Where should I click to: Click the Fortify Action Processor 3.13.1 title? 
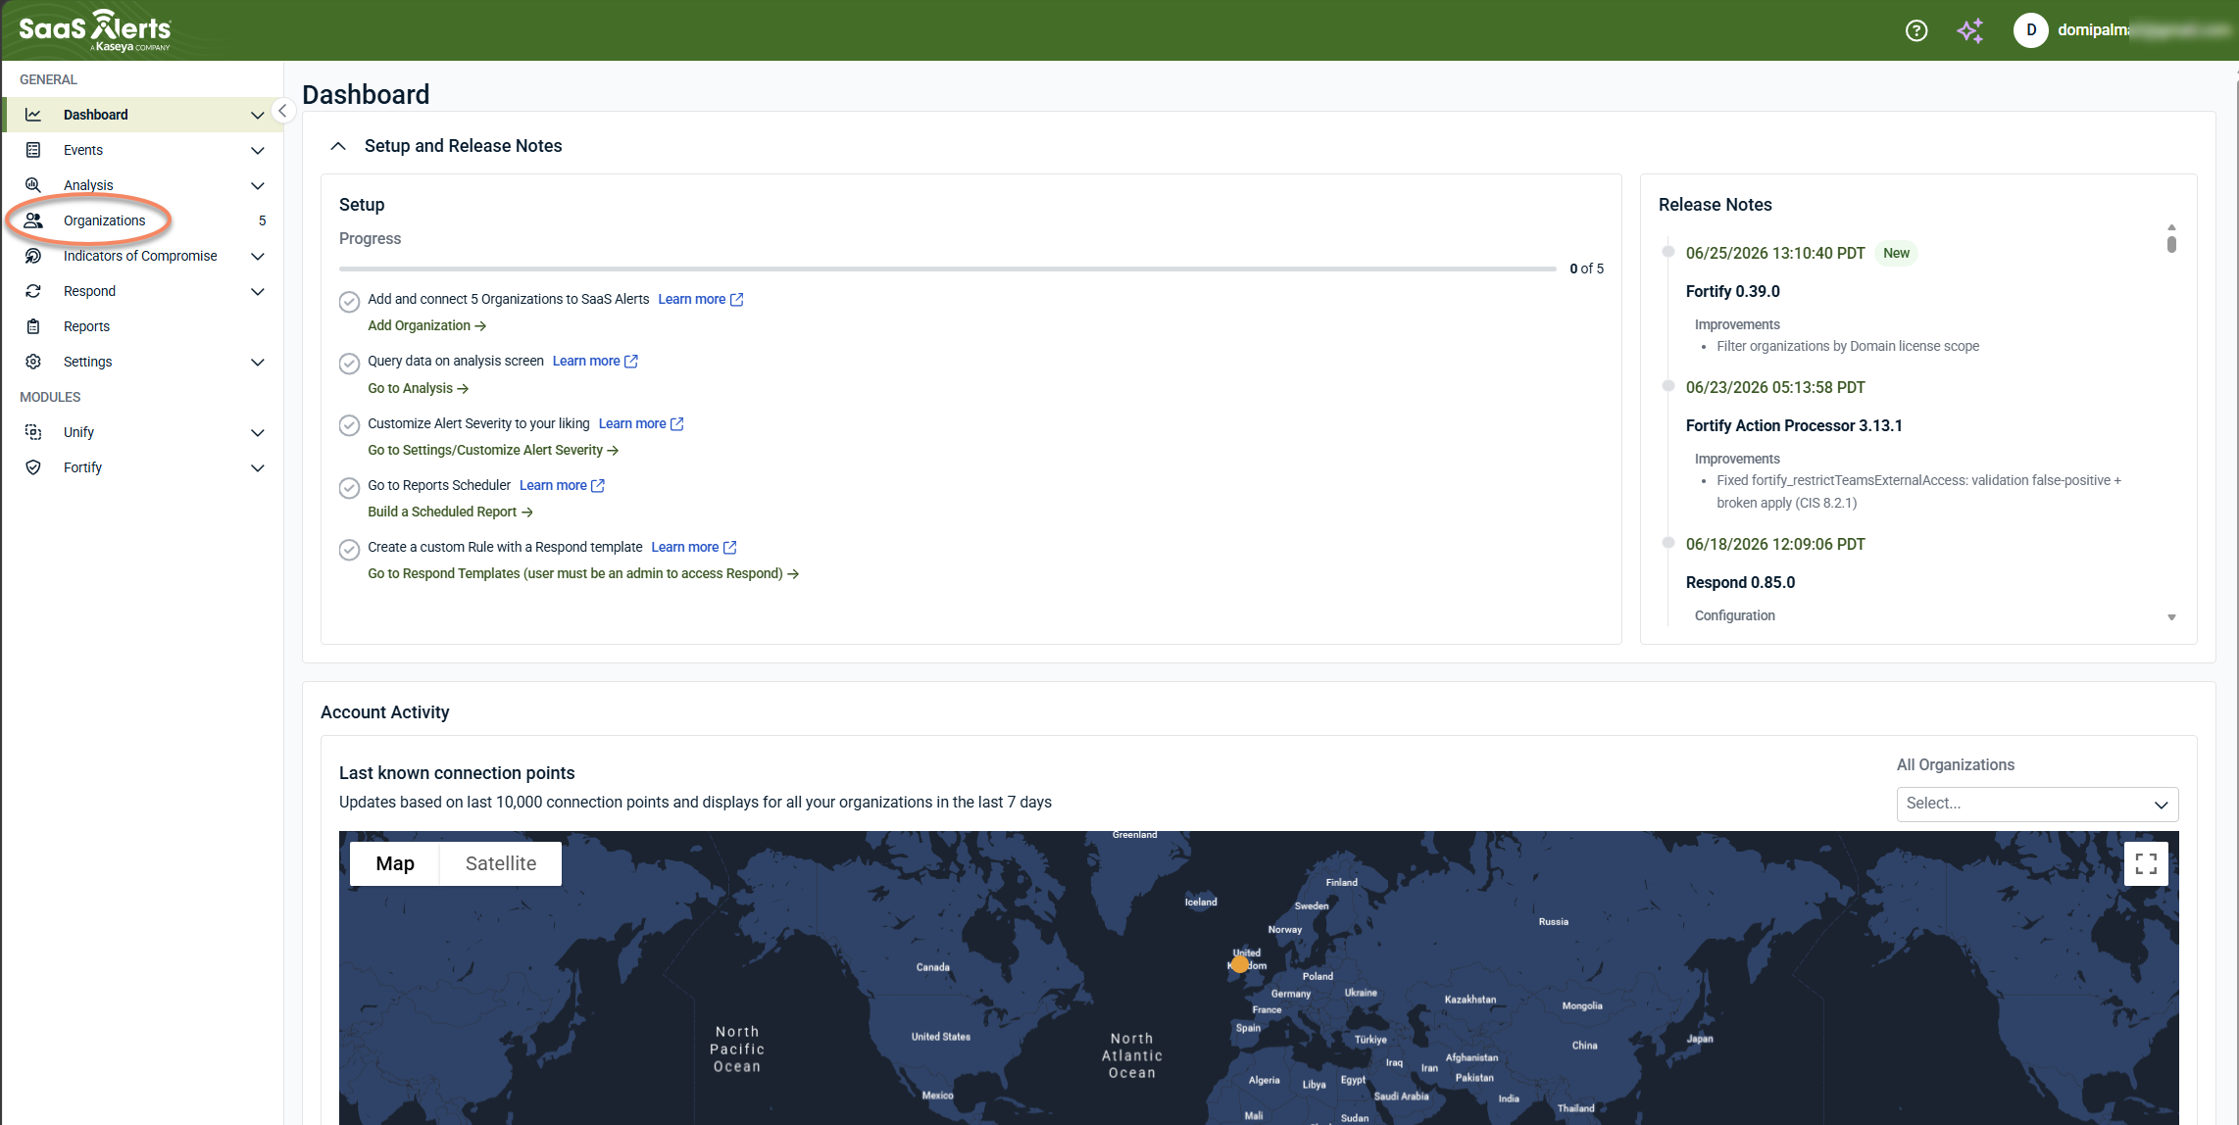[1794, 425]
